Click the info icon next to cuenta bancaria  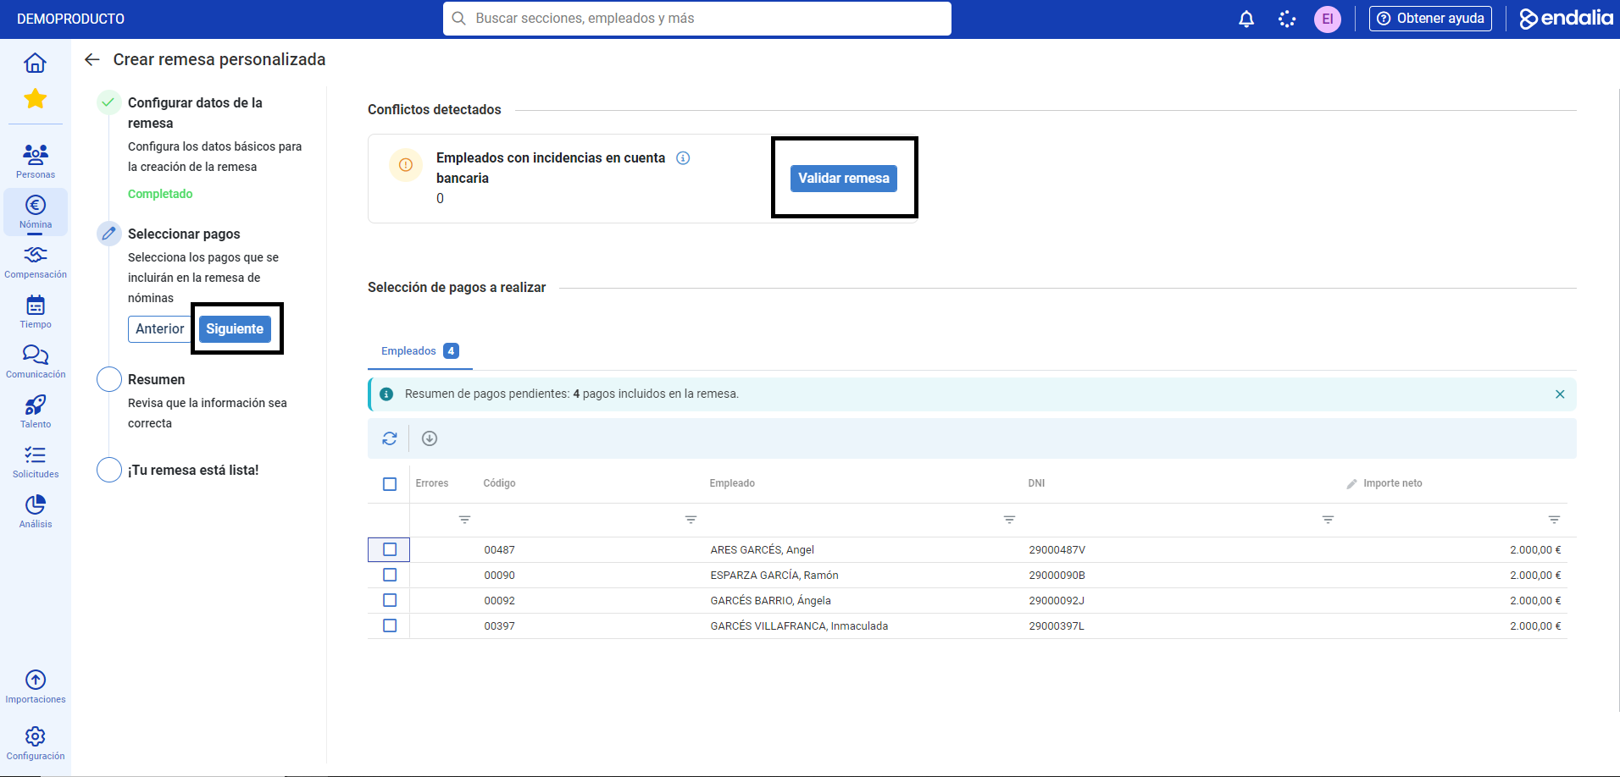(x=683, y=157)
